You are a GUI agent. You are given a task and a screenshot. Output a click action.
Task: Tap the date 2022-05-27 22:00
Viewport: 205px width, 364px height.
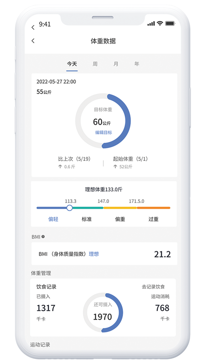(x=56, y=82)
